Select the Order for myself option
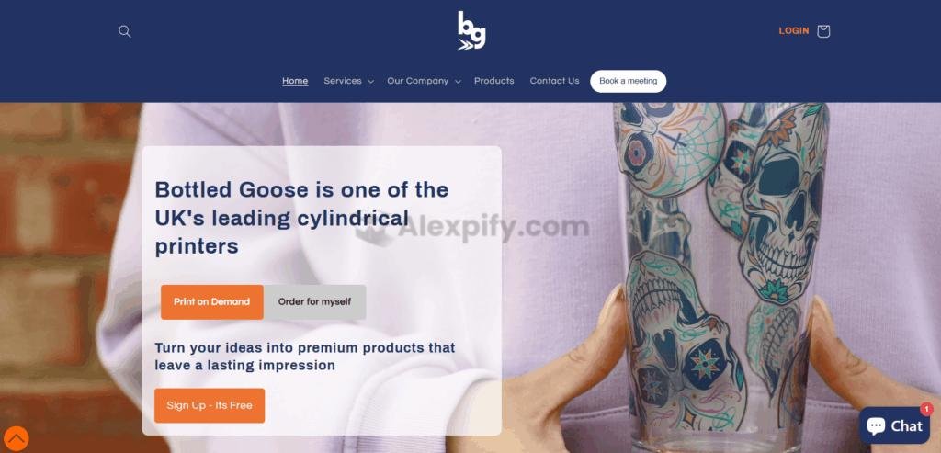The width and height of the screenshot is (941, 453). pyautogui.click(x=314, y=301)
